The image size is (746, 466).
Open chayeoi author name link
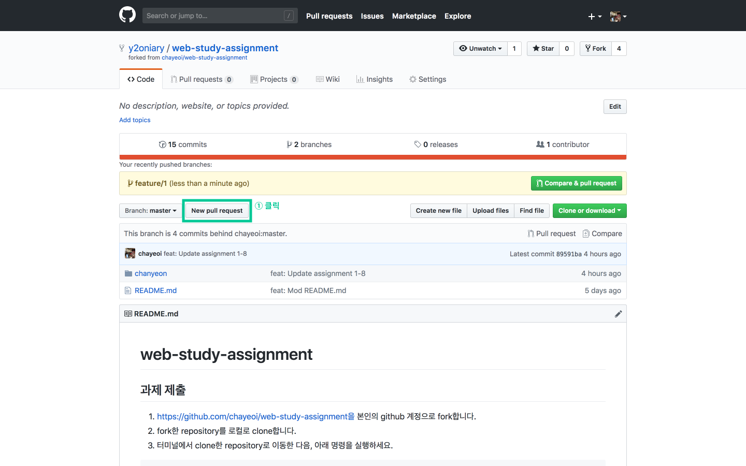(150, 254)
